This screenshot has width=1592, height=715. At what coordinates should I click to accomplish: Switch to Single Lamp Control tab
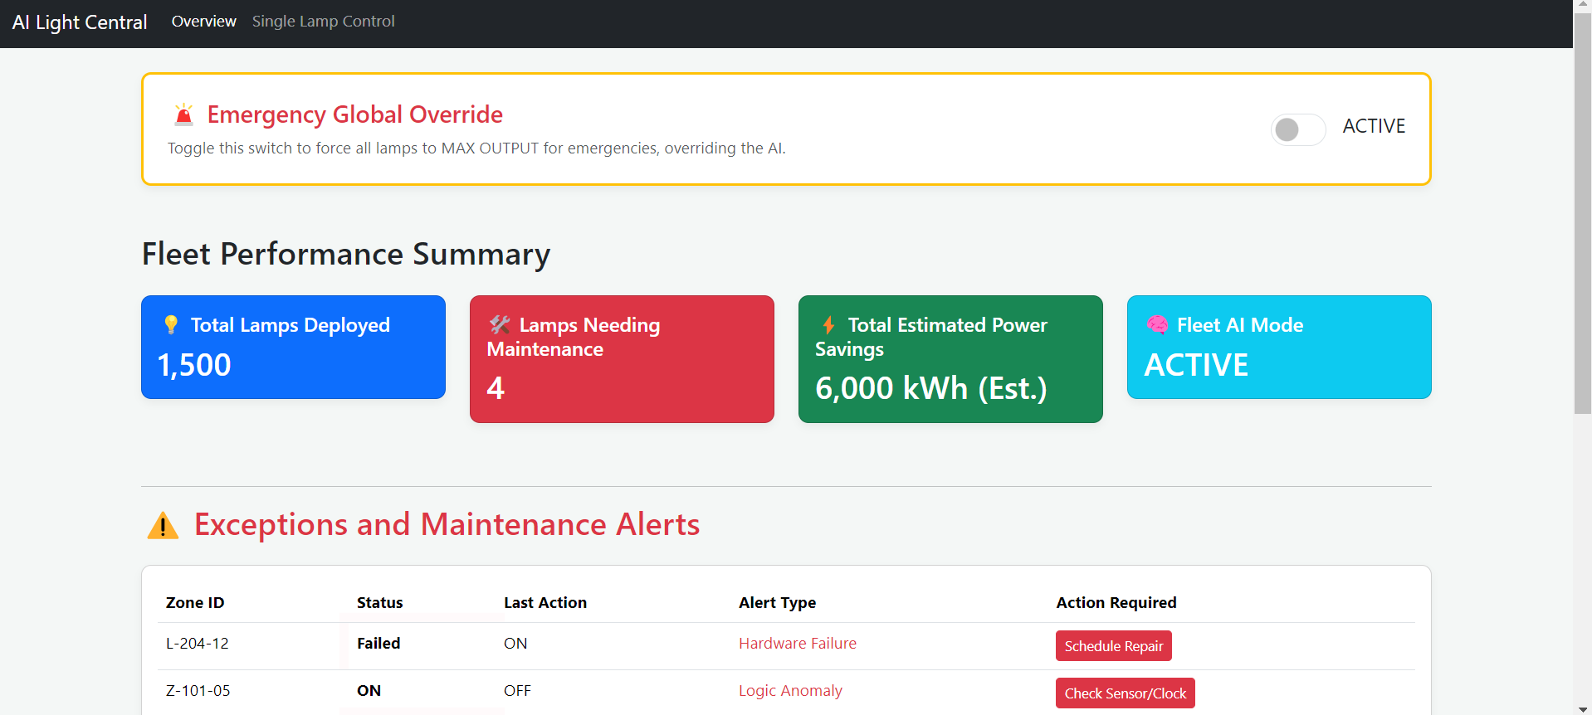[x=324, y=22]
